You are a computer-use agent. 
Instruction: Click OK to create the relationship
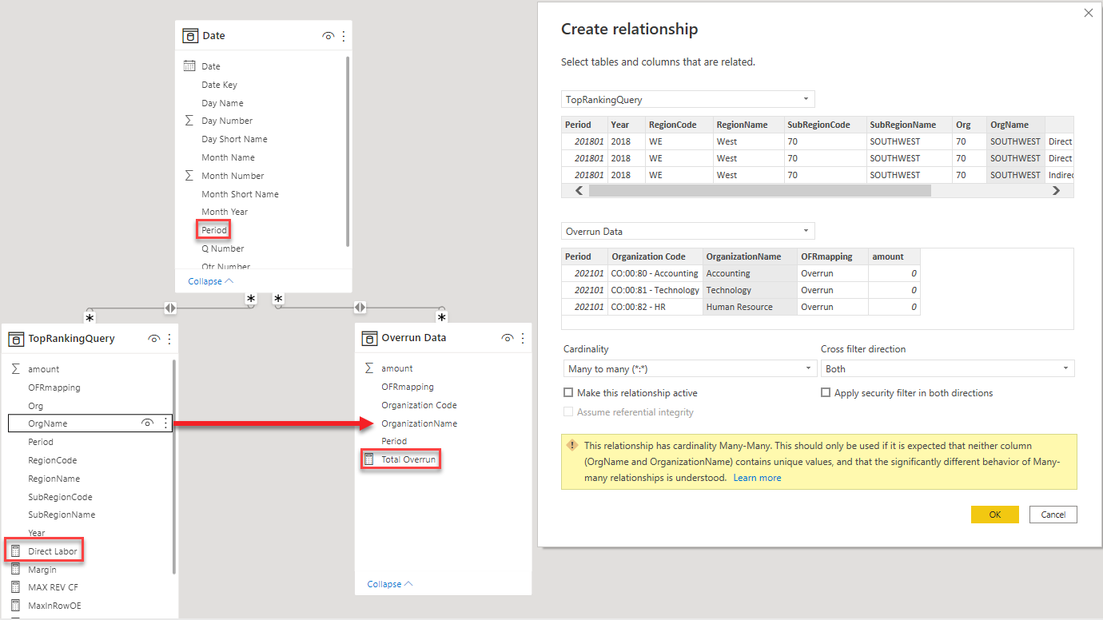point(995,515)
